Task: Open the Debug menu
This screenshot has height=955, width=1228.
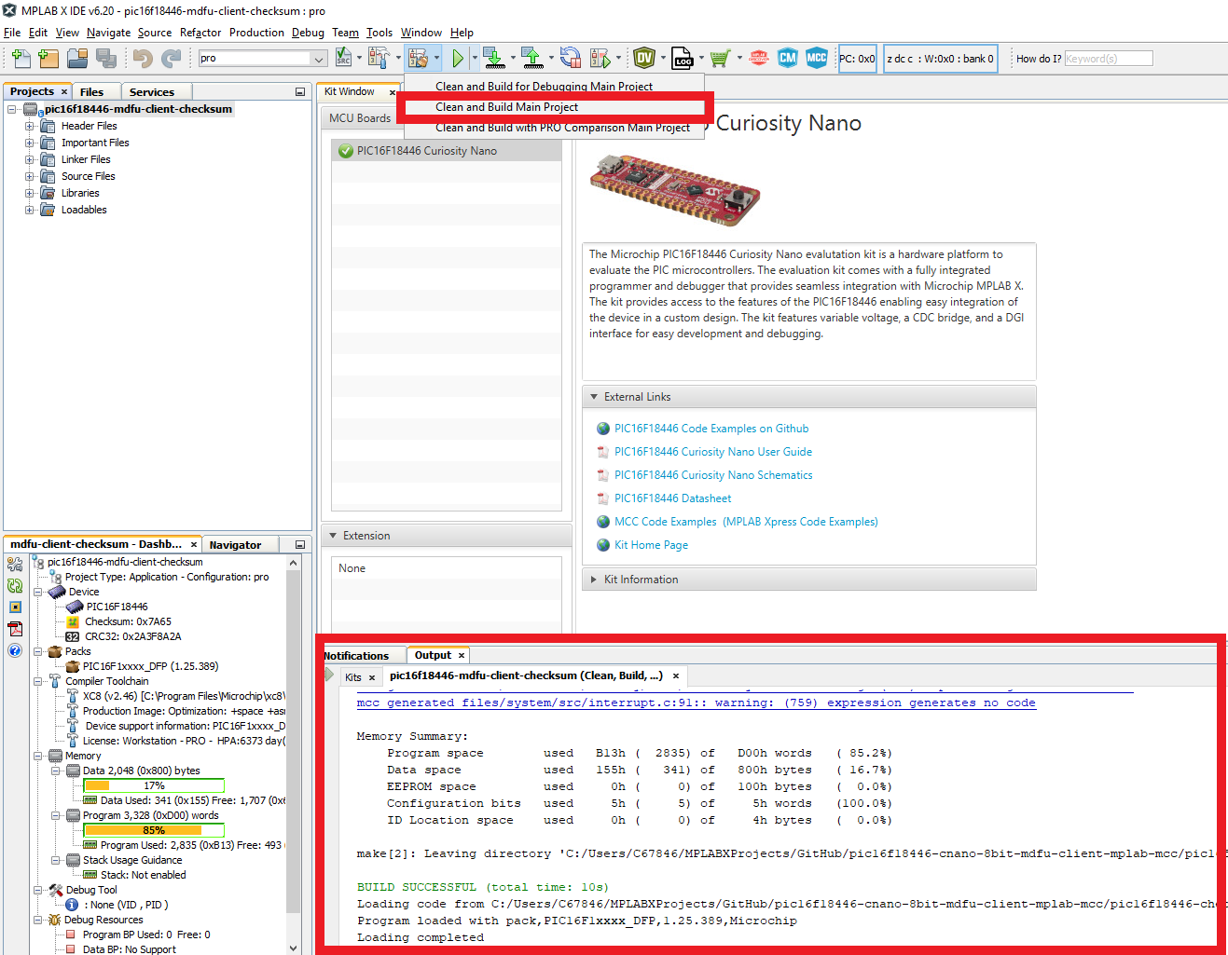Action: pos(308,33)
